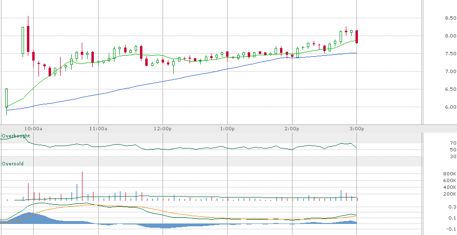Viewport: 457px width, 235px height.
Task: Click the RSI 50 level label
Action: (x=453, y=149)
